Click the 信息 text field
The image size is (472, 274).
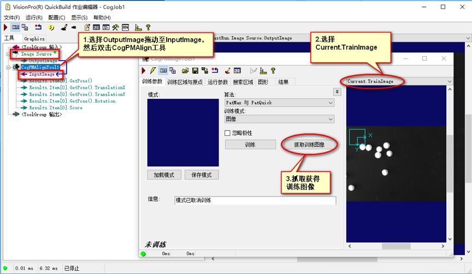(x=255, y=200)
